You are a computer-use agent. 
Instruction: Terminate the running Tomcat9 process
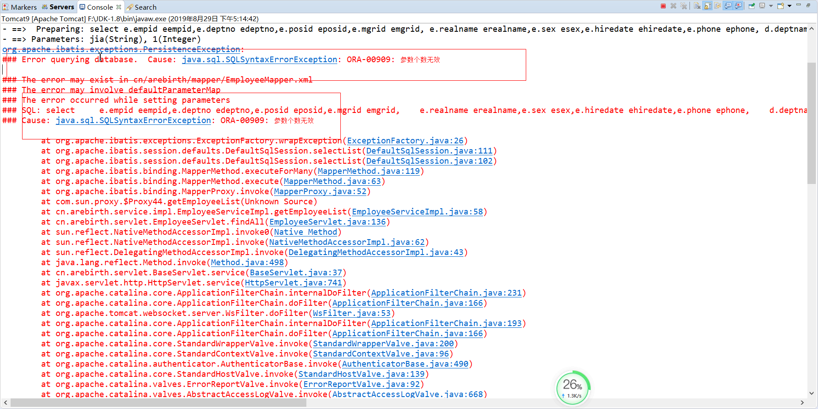(x=663, y=6)
